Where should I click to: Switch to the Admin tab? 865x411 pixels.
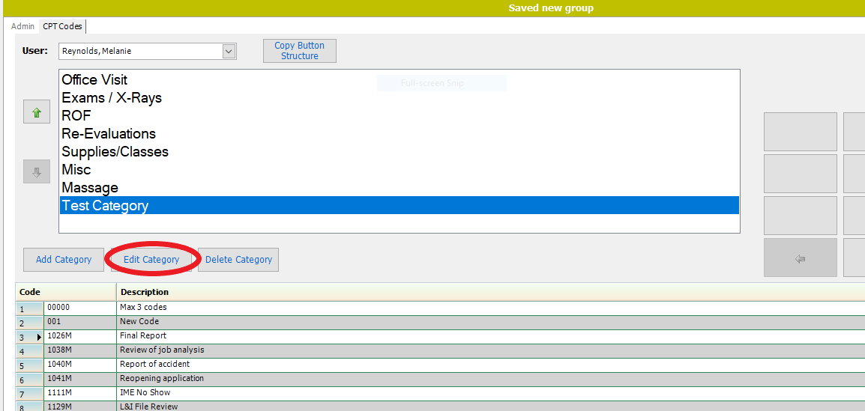coord(22,26)
